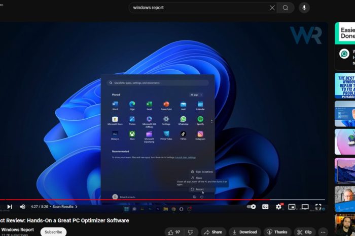Switch to the miniplayer

tap(292, 207)
